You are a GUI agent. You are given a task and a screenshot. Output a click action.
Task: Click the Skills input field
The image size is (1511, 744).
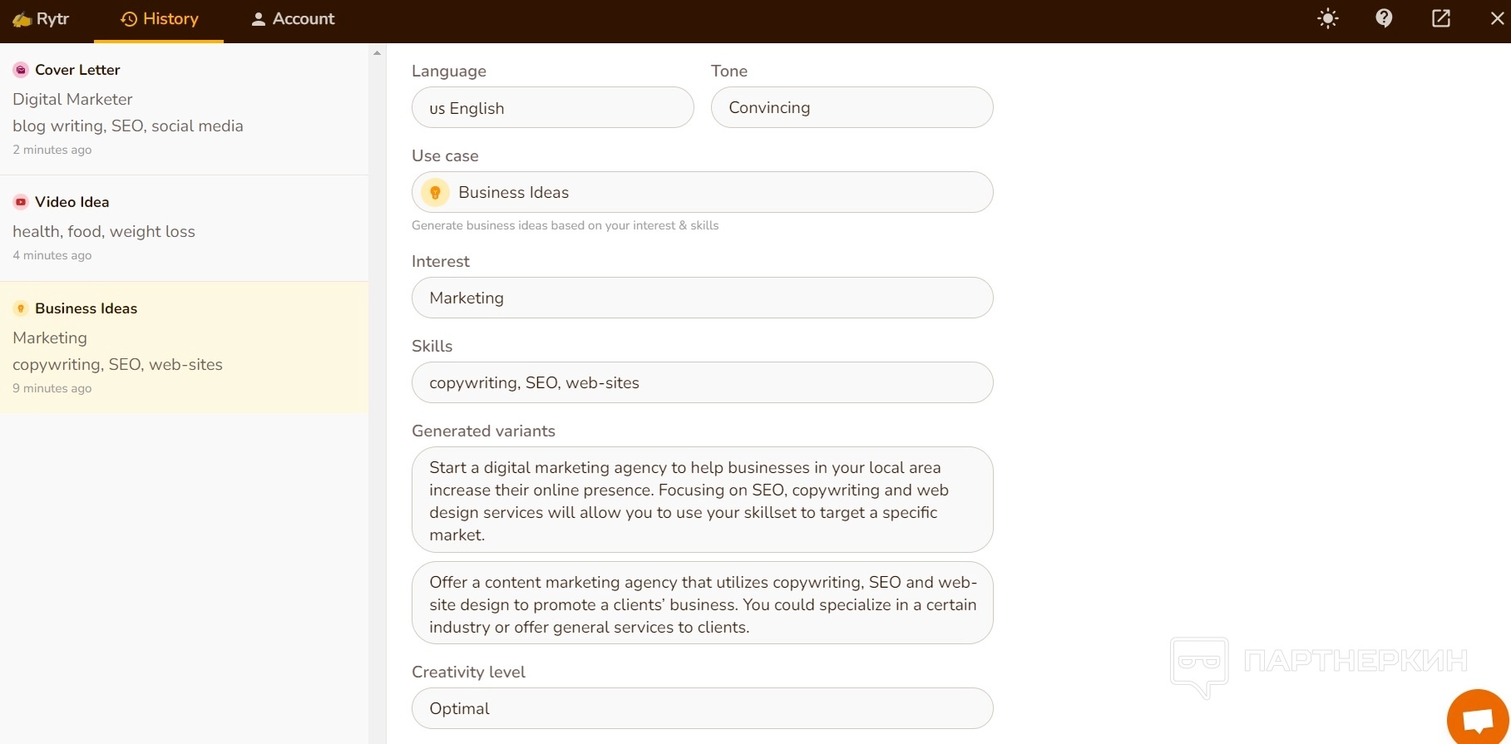tap(702, 382)
